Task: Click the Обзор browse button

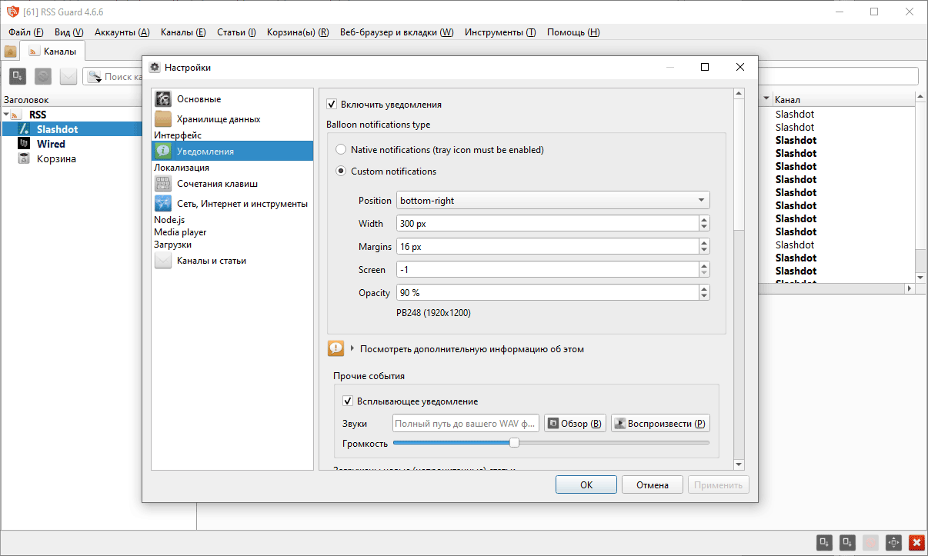Action: point(575,424)
